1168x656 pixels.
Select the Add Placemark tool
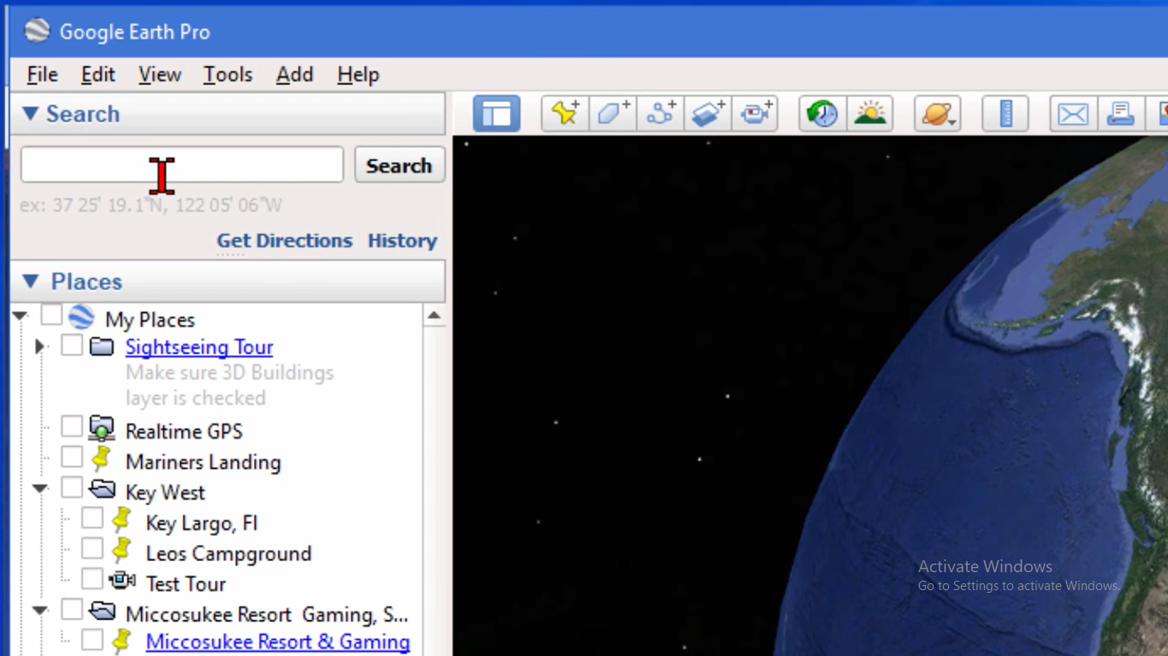coord(565,112)
